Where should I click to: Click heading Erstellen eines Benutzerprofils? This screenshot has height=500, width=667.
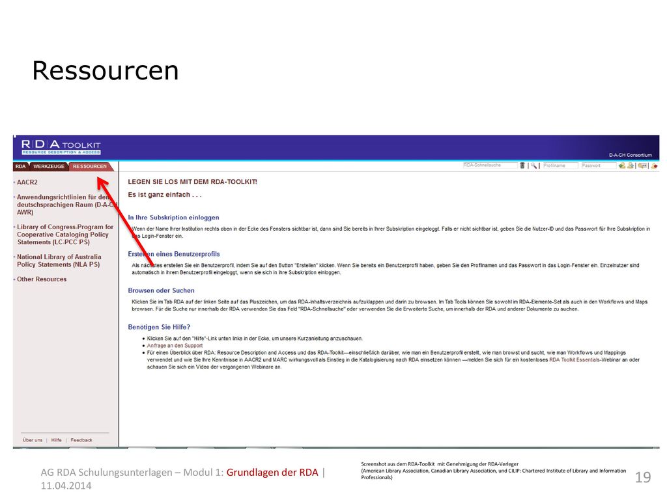(174, 254)
